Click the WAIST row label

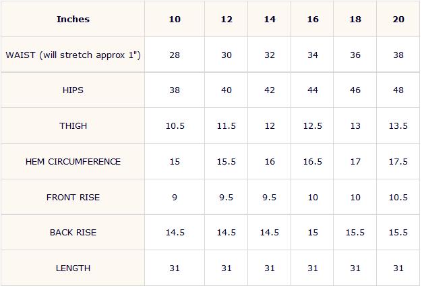[x=73, y=55]
